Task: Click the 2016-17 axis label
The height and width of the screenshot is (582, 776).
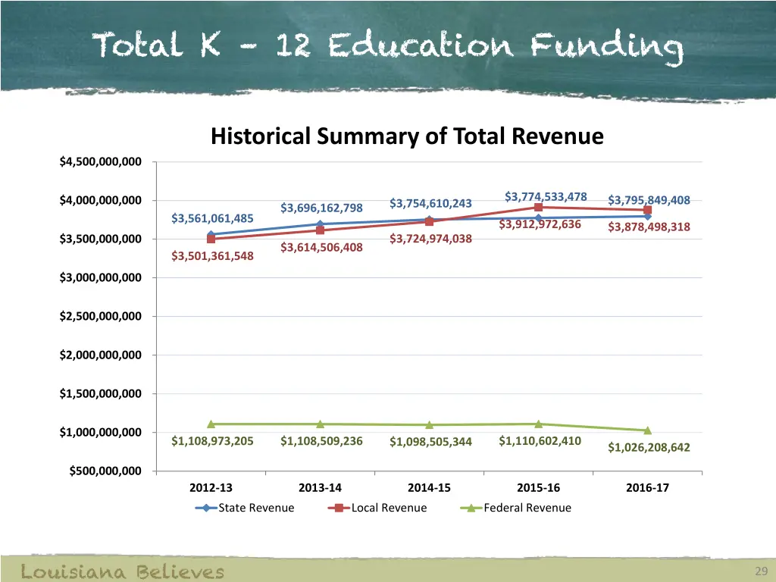Action: (647, 487)
